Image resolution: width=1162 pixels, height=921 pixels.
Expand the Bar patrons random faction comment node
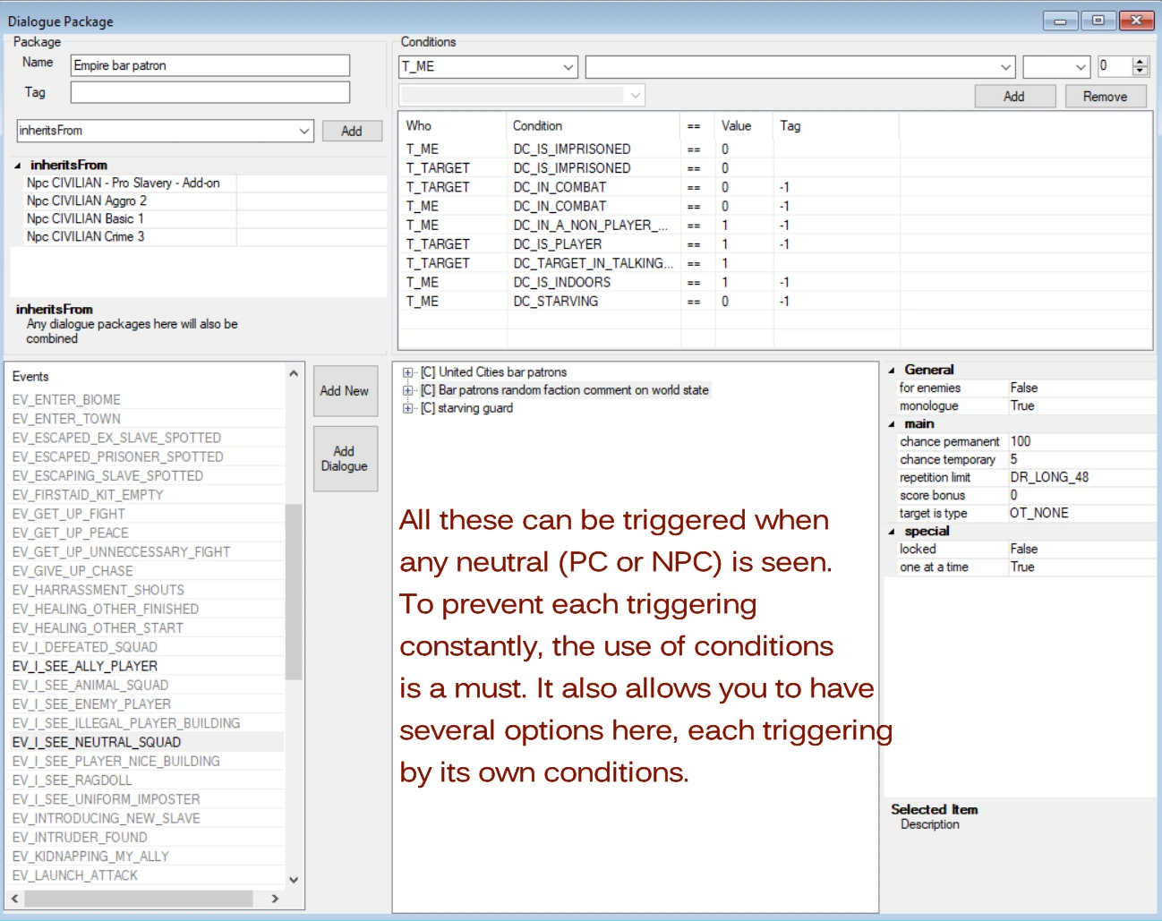(x=407, y=390)
